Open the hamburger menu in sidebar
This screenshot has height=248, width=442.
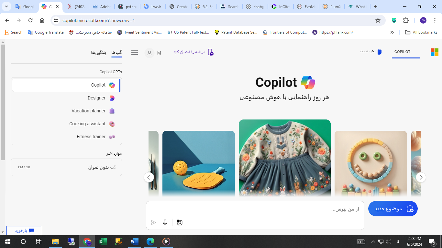[135, 53]
